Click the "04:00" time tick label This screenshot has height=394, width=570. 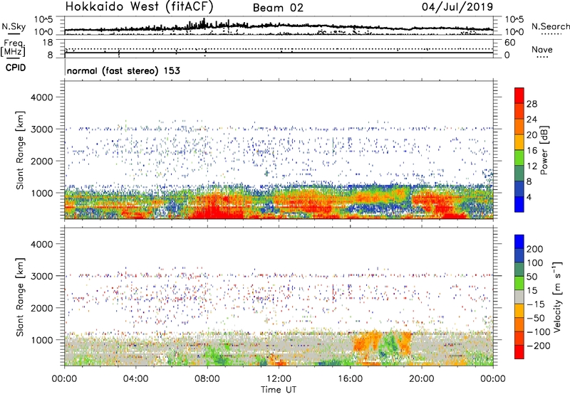point(135,378)
